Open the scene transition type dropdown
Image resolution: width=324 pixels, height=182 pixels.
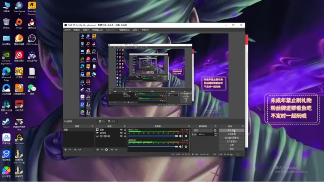pos(202,130)
